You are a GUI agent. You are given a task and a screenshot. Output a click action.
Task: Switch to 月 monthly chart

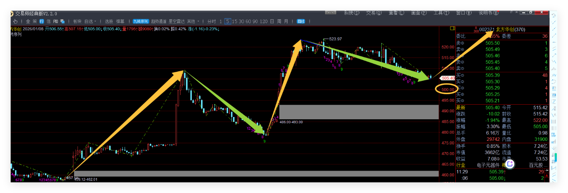(286, 21)
